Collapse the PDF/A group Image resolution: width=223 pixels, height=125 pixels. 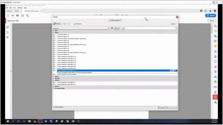[x=54, y=33]
